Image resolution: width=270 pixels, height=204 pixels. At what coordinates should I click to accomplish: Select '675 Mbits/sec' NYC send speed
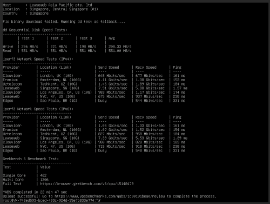(x=112, y=96)
